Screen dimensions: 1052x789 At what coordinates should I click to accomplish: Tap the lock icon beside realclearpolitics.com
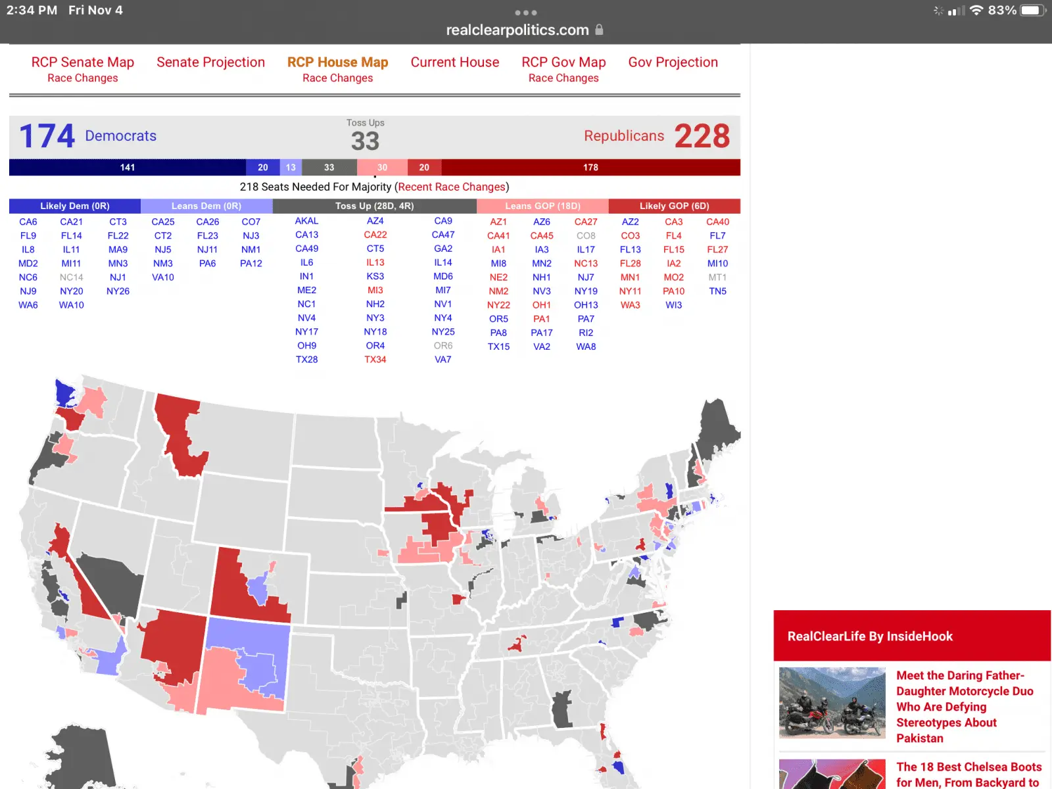pyautogui.click(x=599, y=30)
